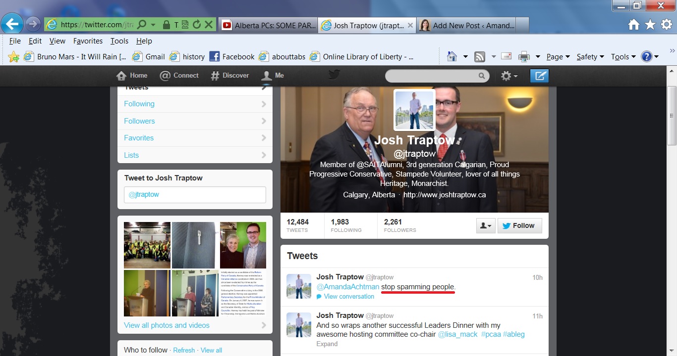Expand the Safety dropdown menu
Screen dimensions: 677x356
coord(590,57)
